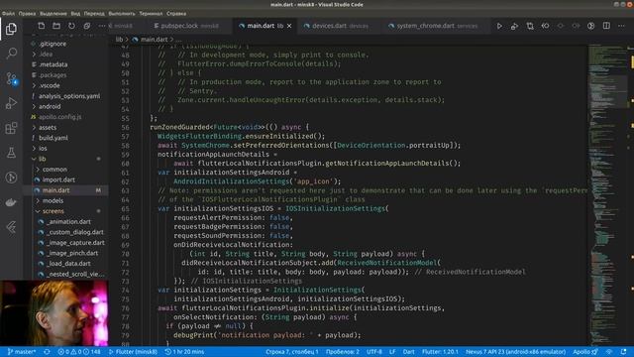Open the Flutter sidebar view
This screenshot has height=357, width=634.
click(11, 227)
